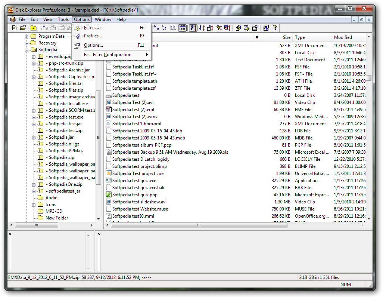
Task: Click the Open file toolbar icon
Action: pyautogui.click(x=23, y=28)
